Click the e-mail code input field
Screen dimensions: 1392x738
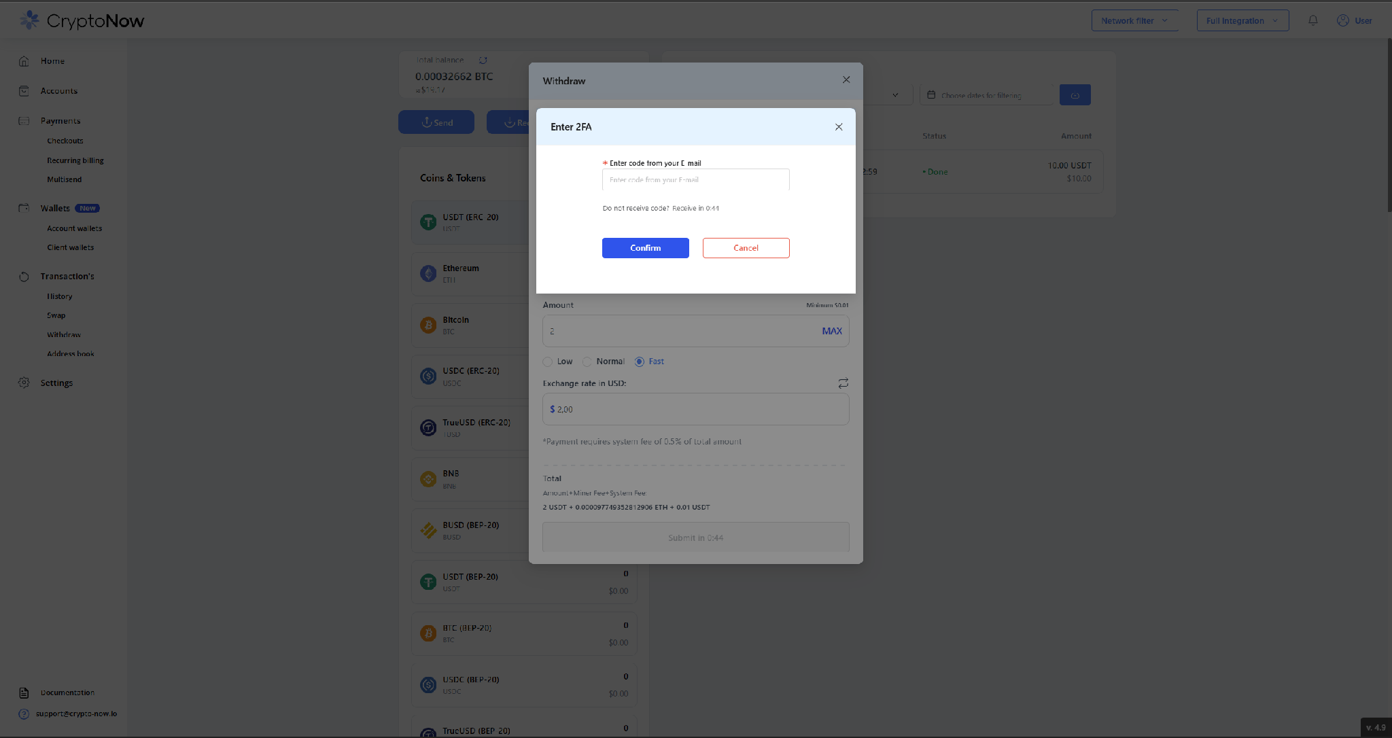tap(696, 180)
